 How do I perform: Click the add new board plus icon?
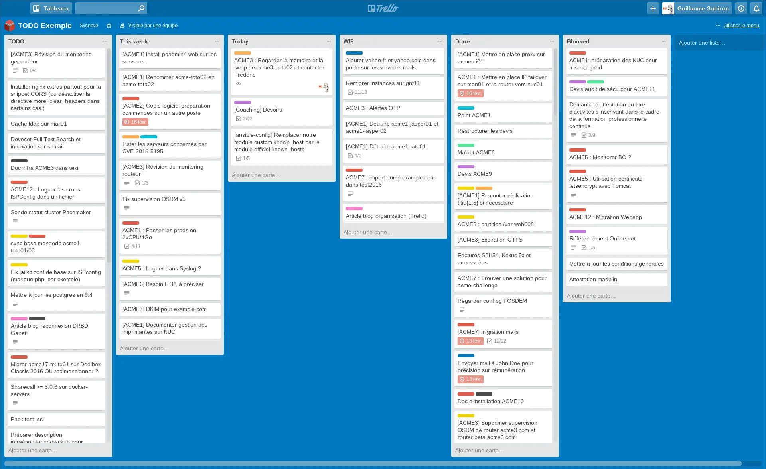pyautogui.click(x=653, y=8)
